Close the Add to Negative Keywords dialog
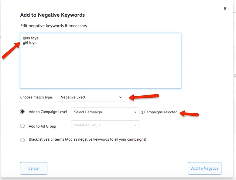This screenshot has height=180, width=236. pyautogui.click(x=225, y=8)
